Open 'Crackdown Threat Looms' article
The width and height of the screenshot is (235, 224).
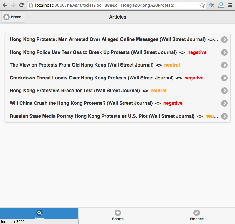click(x=117, y=78)
